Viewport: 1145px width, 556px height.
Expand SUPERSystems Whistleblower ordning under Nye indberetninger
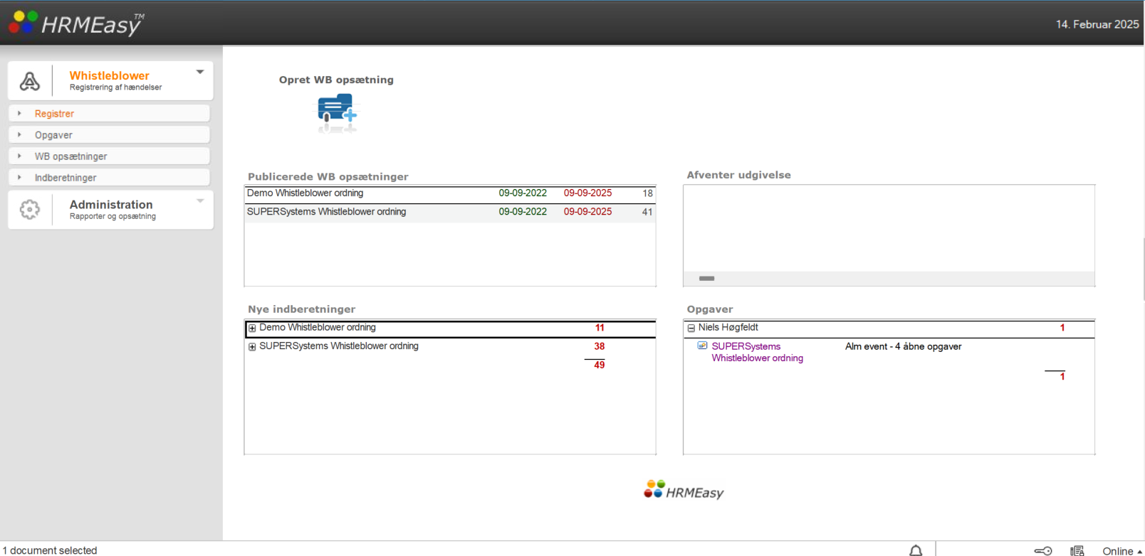tap(252, 346)
